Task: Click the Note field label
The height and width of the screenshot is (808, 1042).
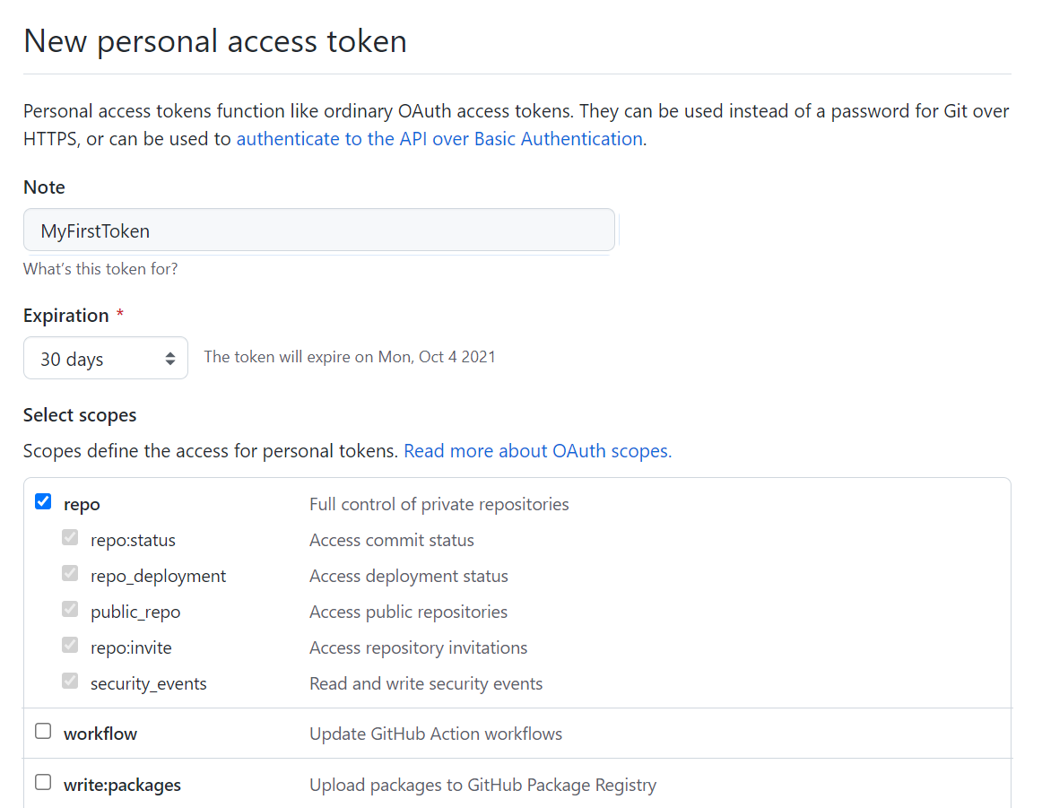Action: click(x=44, y=187)
